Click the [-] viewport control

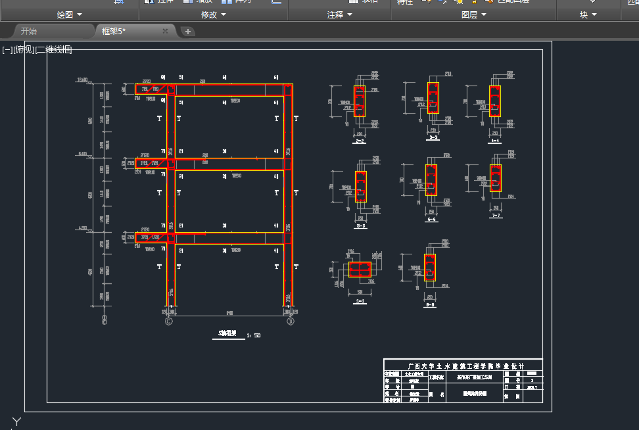(7, 49)
